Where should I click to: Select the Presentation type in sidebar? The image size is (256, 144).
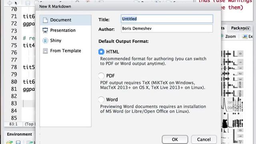pyautogui.click(x=66, y=30)
